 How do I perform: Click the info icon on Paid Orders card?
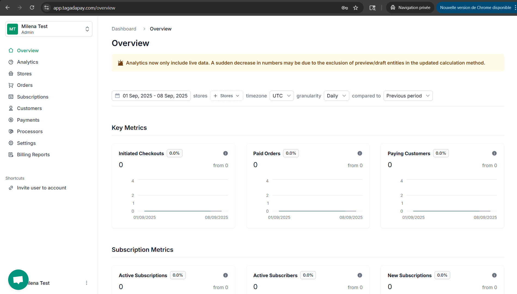[360, 153]
